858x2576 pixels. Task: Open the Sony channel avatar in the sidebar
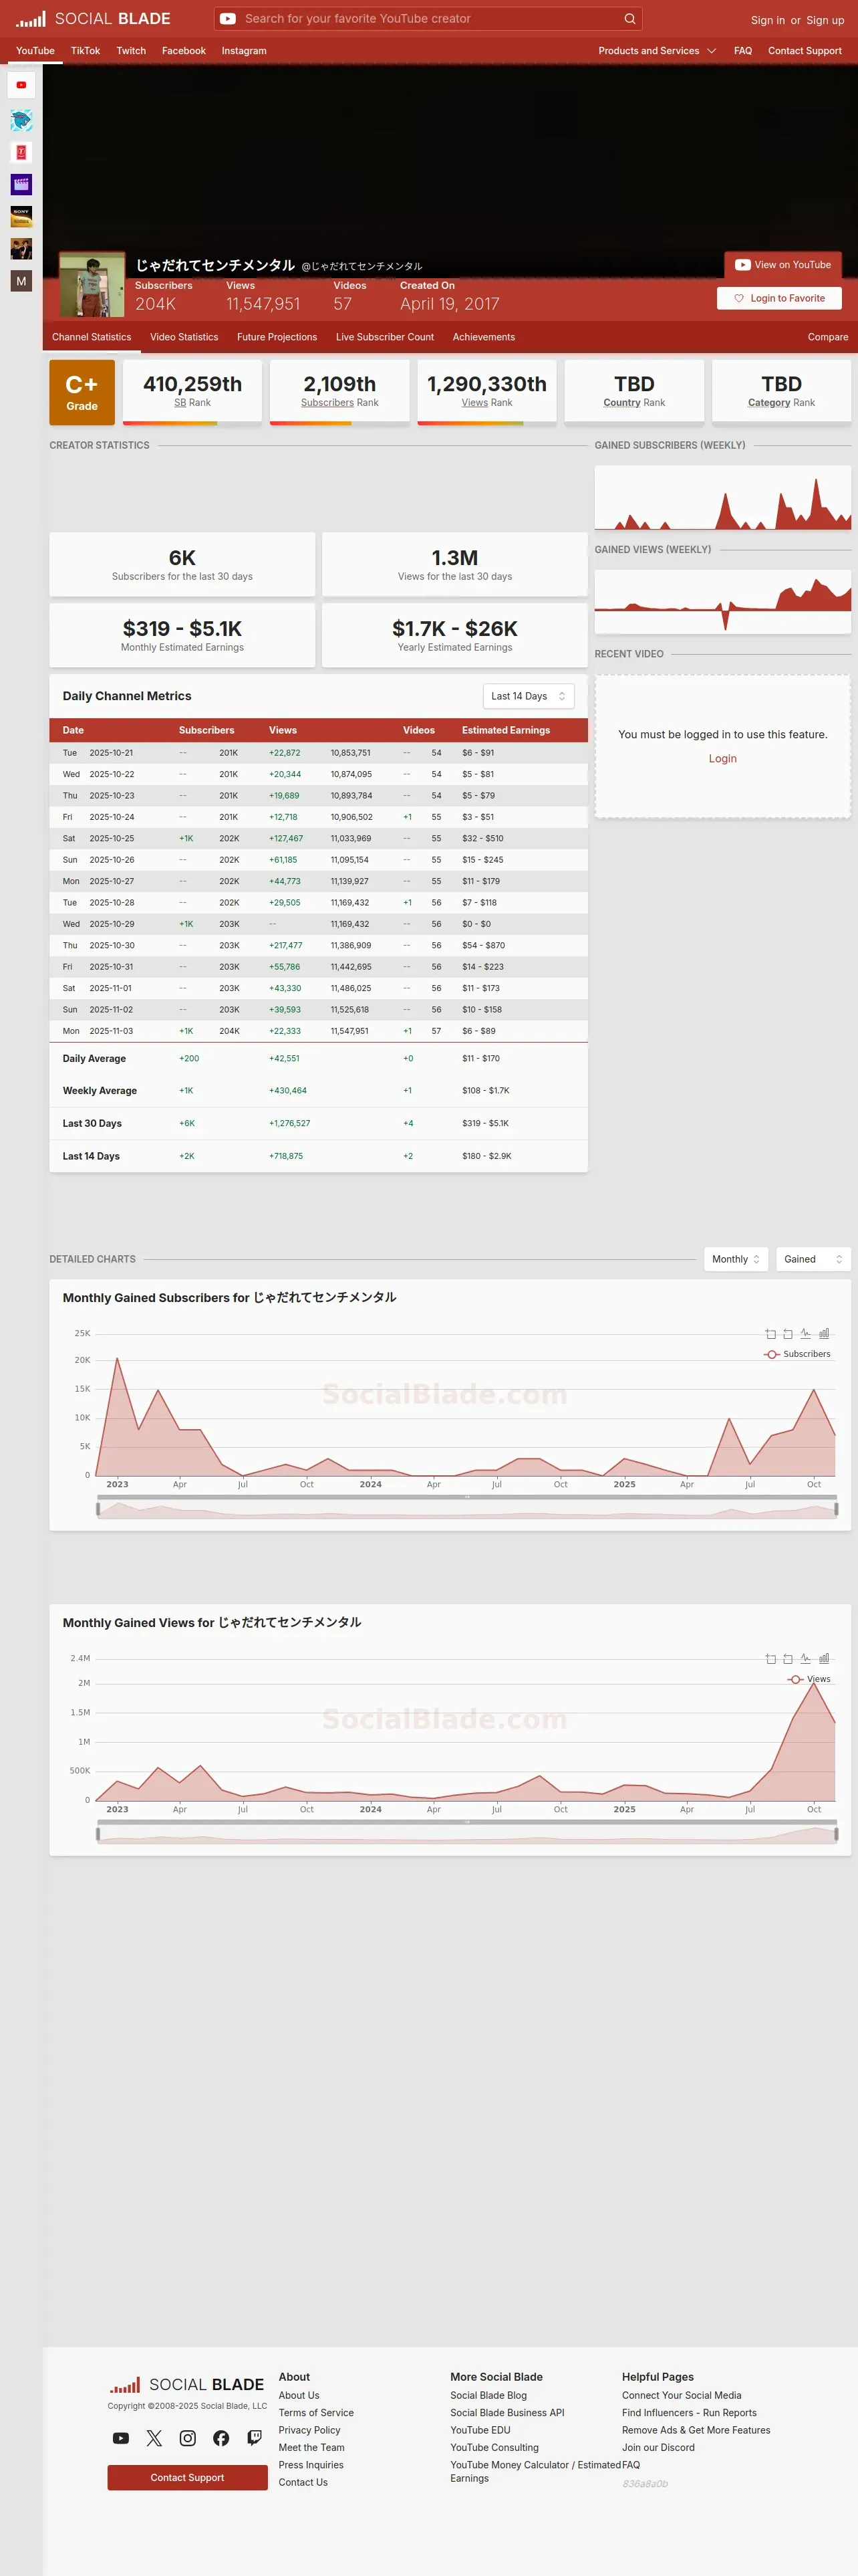pos(21,216)
